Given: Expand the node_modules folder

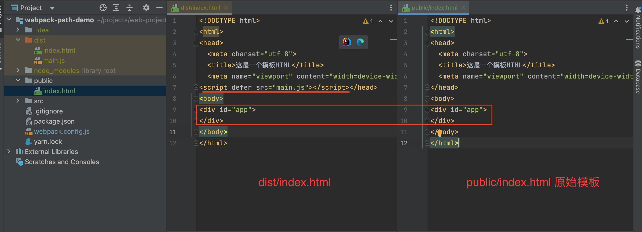Looking at the screenshot, I should click(x=18, y=70).
